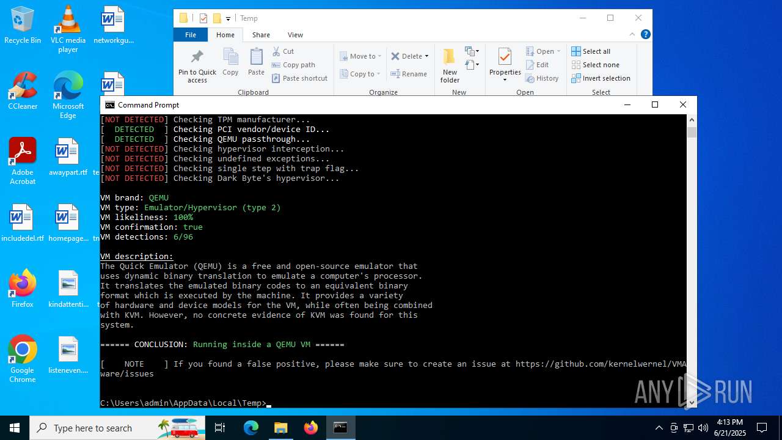Select the kindattenti... image file on desktop
This screenshot has width=782, height=440.
(x=68, y=289)
